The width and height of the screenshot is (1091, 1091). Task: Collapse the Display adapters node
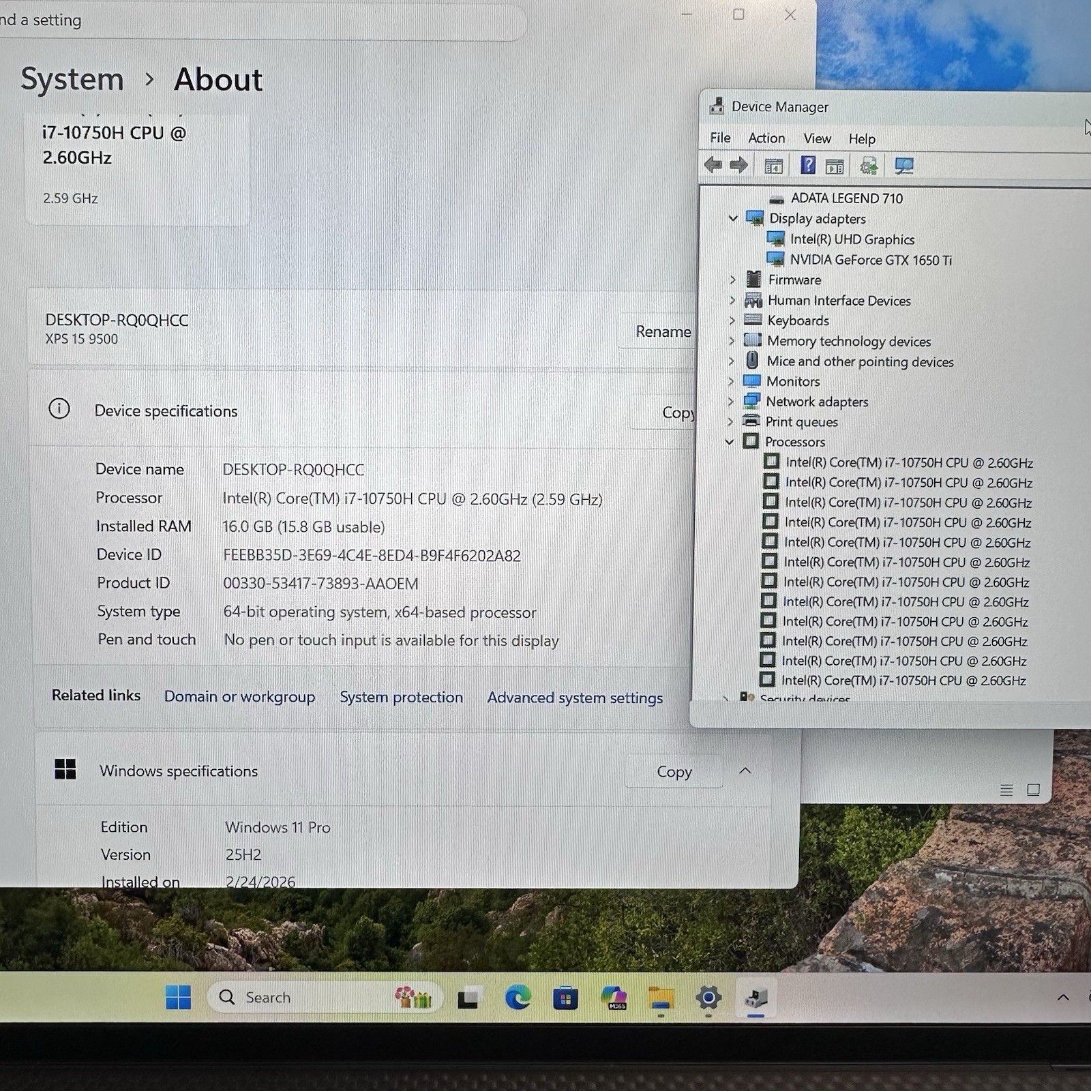(734, 218)
